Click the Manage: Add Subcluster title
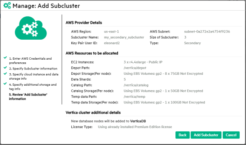This screenshot has width=246, height=145. (x=46, y=6)
